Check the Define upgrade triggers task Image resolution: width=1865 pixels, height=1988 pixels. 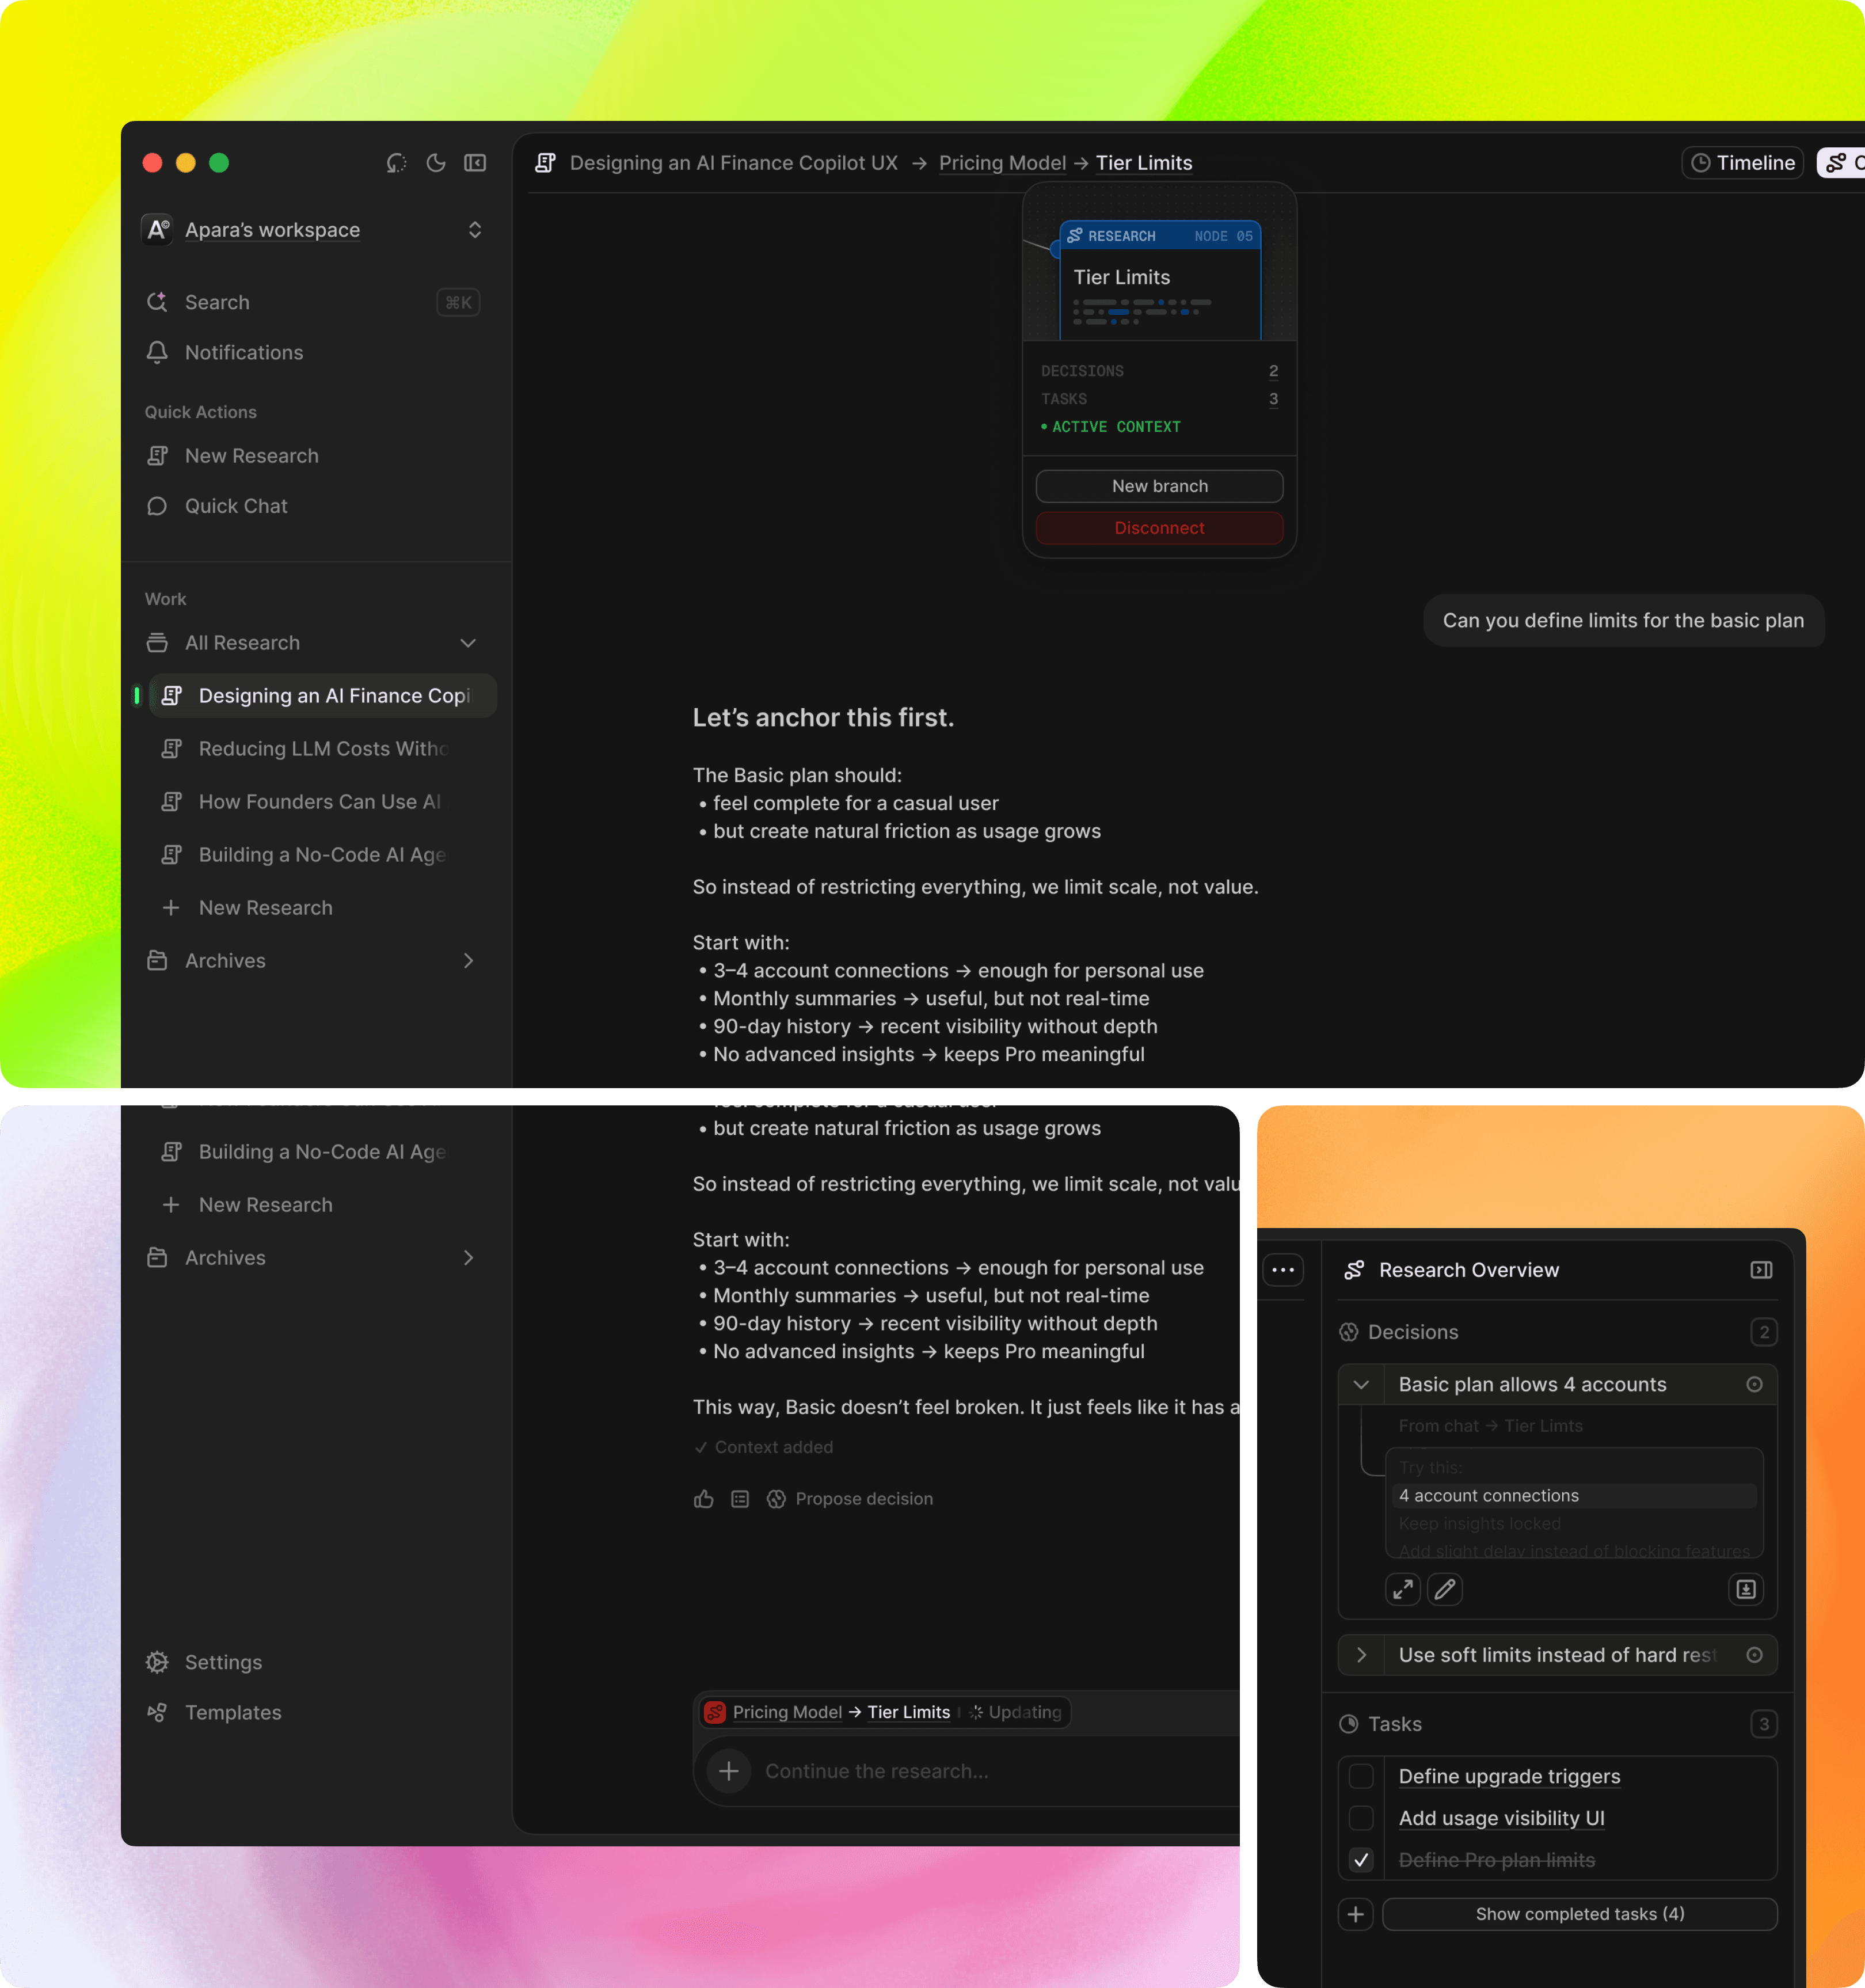click(x=1361, y=1776)
